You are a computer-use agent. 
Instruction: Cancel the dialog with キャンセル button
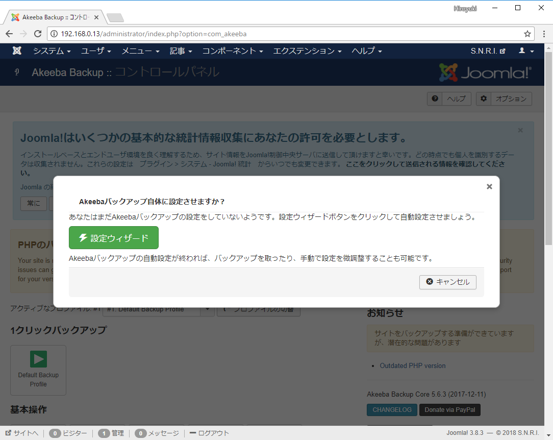pyautogui.click(x=447, y=282)
